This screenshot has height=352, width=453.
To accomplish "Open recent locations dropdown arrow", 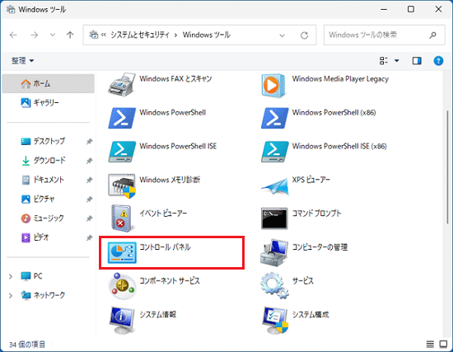I will coord(52,35).
